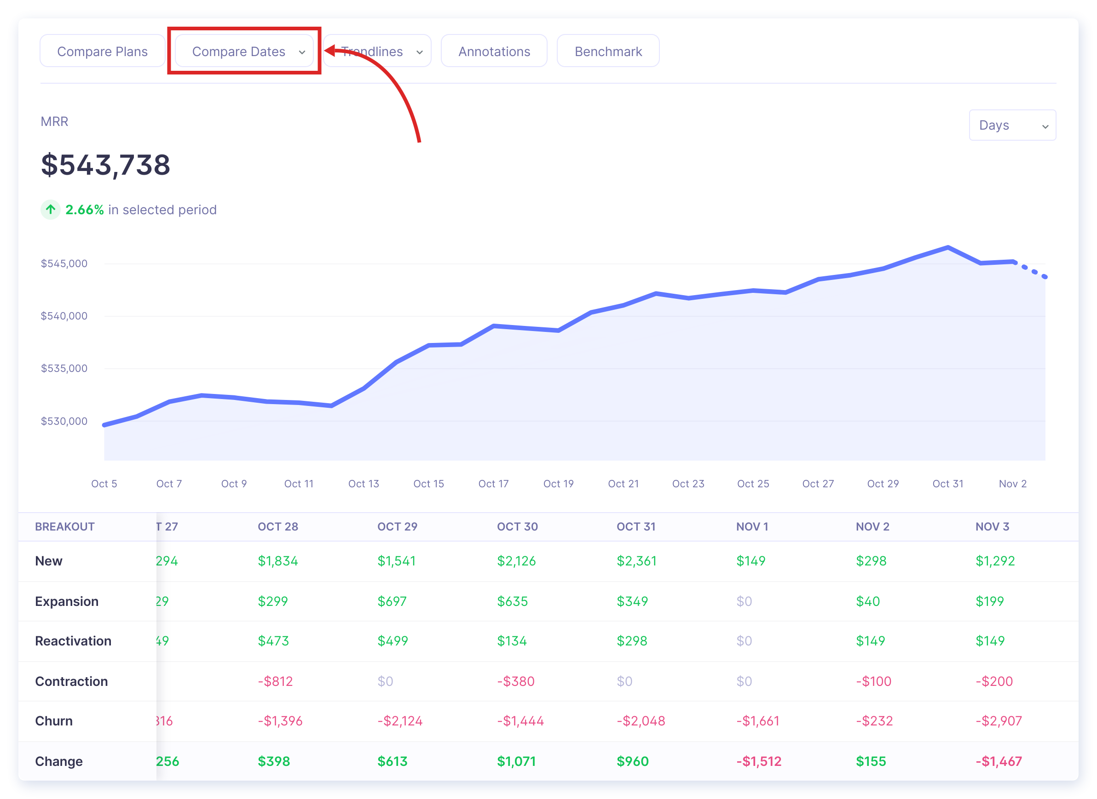Viewport: 1097px width, 799px height.
Task: Click the green up-arrow growth icon
Action: point(50,210)
